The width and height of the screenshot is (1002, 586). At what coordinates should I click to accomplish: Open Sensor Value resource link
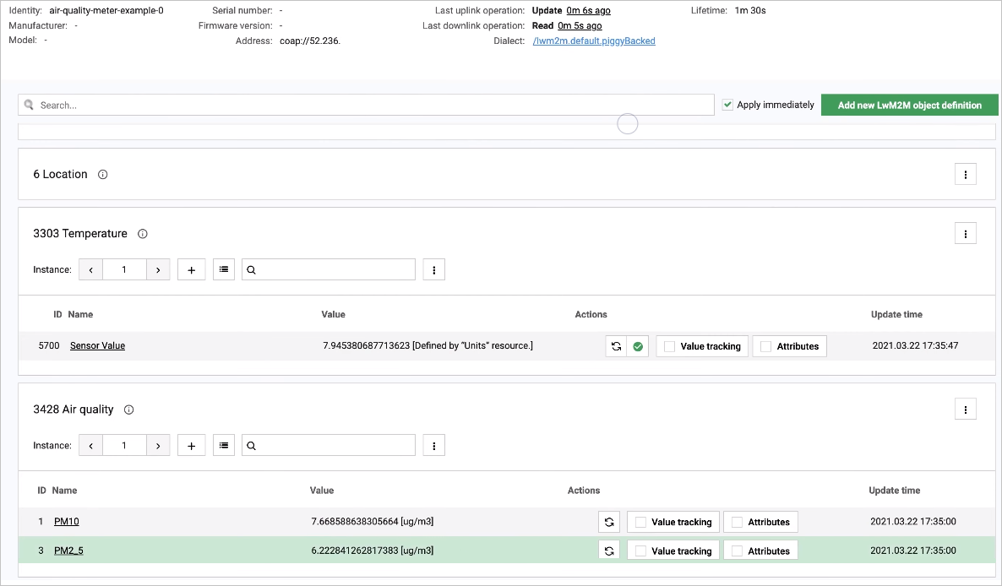click(97, 345)
